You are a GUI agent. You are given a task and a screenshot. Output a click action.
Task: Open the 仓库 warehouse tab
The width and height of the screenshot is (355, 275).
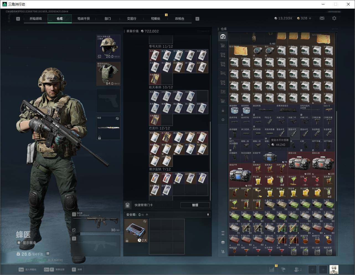(60, 19)
